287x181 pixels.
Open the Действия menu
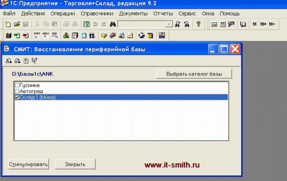33,13
